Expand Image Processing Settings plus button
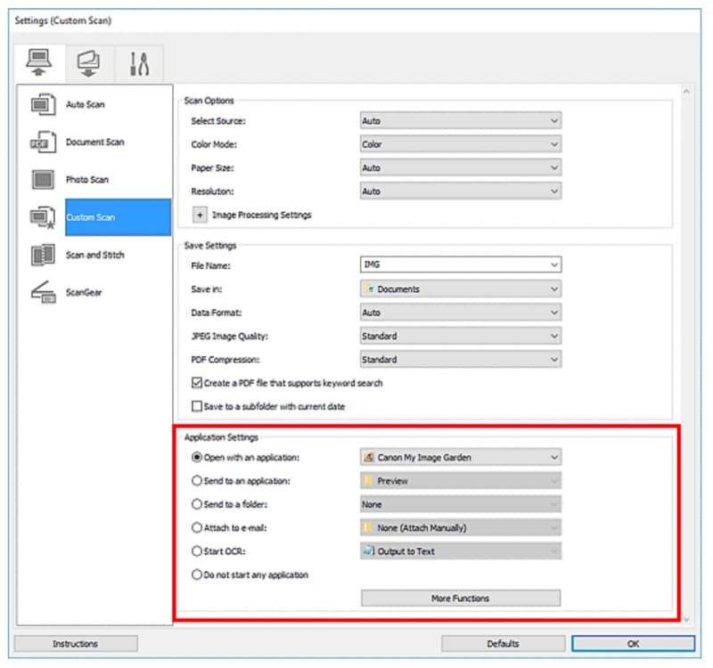 (x=200, y=215)
